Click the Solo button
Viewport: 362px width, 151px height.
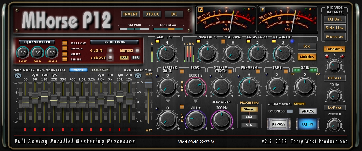tap(307, 46)
